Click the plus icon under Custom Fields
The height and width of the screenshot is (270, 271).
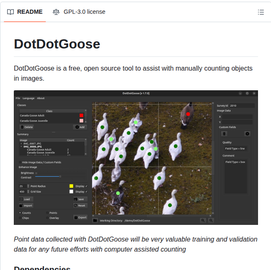(x=247, y=134)
